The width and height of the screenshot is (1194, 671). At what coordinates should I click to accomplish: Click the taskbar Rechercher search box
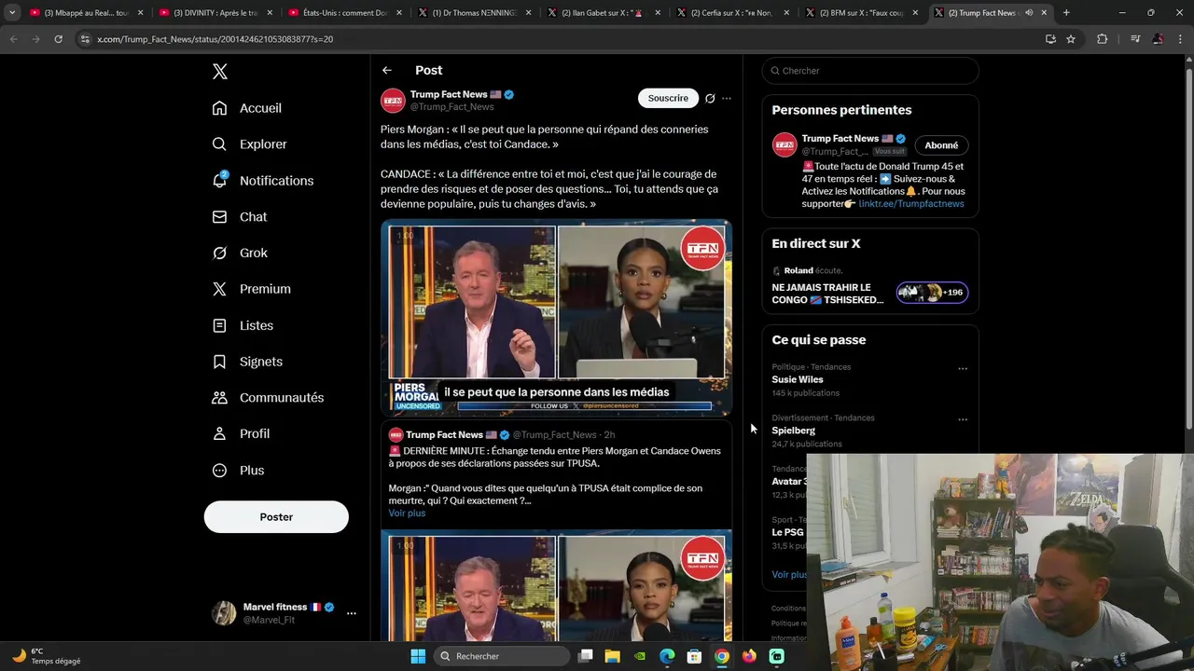[503, 656]
